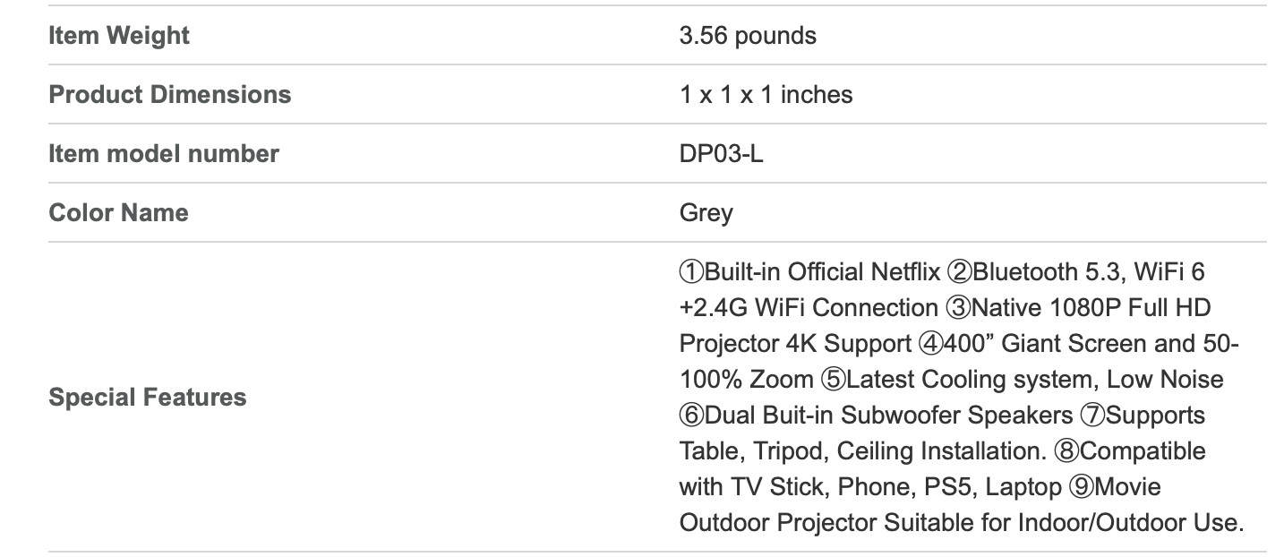The height and width of the screenshot is (557, 1284).
Task: Click the 1 x 1 x 1 inches value
Action: point(766,94)
